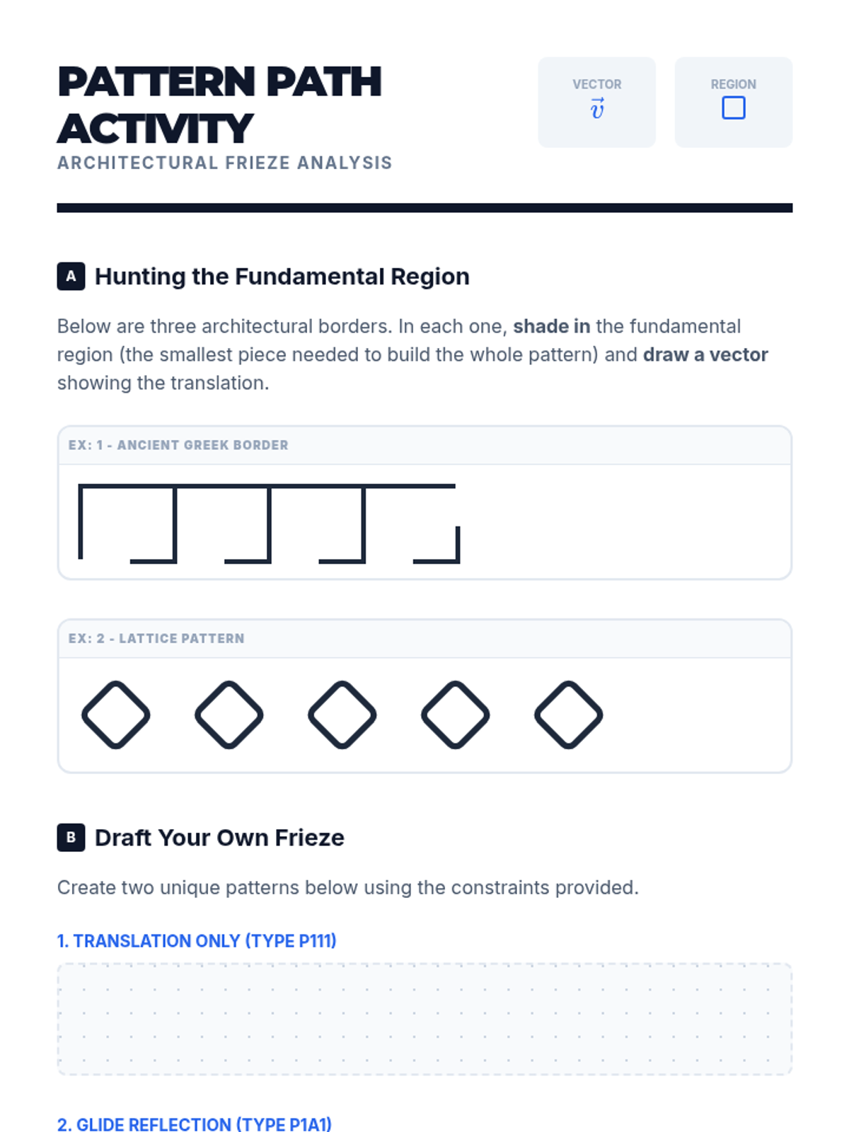Click the EX: 2 Lattice Pattern header
The image size is (849, 1132).
pos(424,638)
